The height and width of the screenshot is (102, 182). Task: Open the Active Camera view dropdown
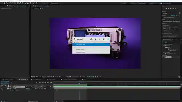pos(76,77)
